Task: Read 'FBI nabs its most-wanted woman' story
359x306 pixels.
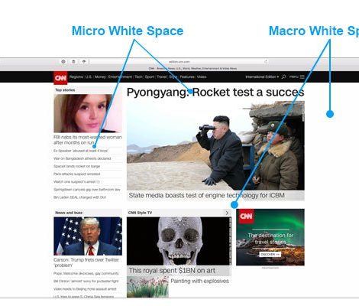Action: click(x=88, y=140)
